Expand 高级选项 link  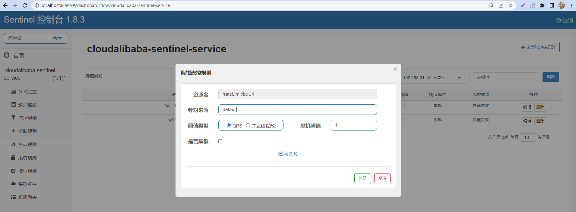click(x=288, y=154)
